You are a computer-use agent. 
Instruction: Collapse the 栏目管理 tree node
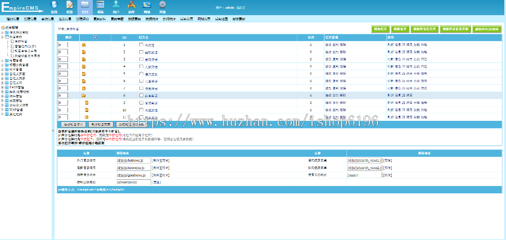coord(2,37)
